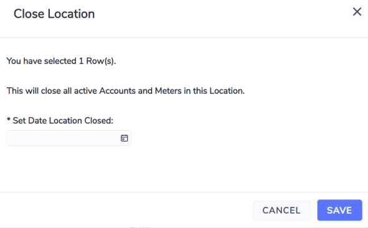Open the calendar date picker icon

[124, 138]
